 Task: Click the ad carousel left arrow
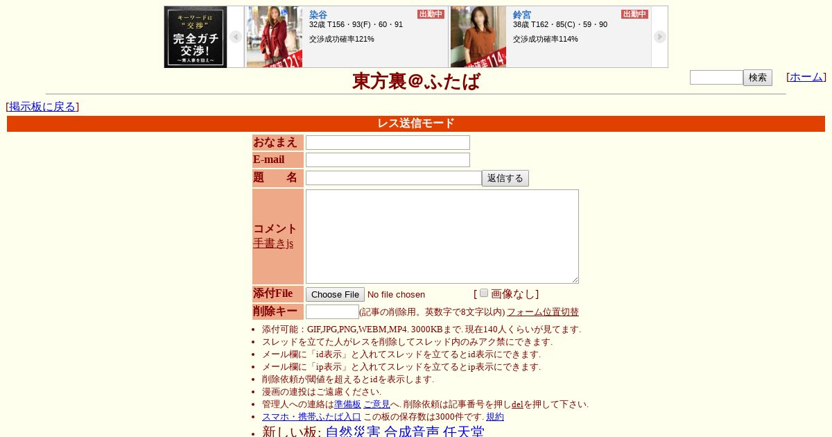pyautogui.click(x=236, y=37)
